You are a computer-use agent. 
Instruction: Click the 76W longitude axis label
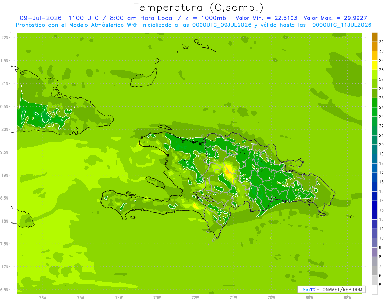click(x=43, y=297)
